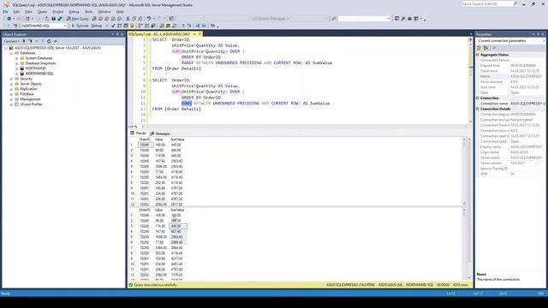
Task: Click the Uncomment selected lines icon
Action: (x=189, y=26)
